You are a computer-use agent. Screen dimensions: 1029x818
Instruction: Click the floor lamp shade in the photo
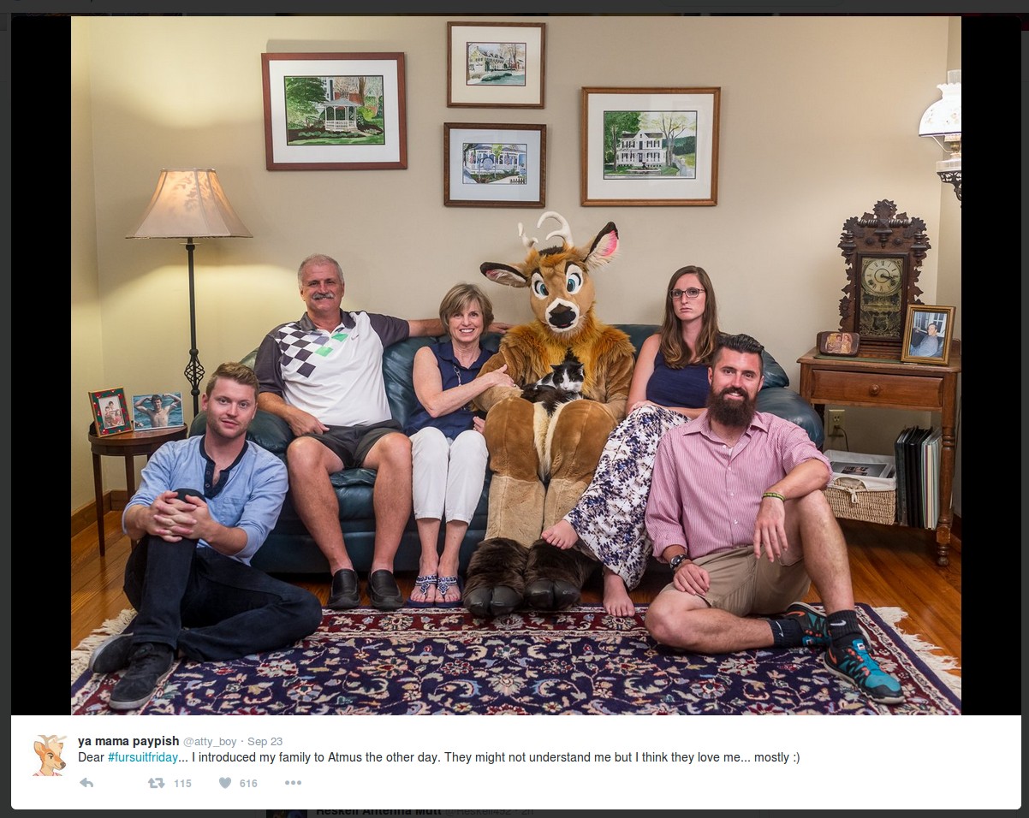189,204
